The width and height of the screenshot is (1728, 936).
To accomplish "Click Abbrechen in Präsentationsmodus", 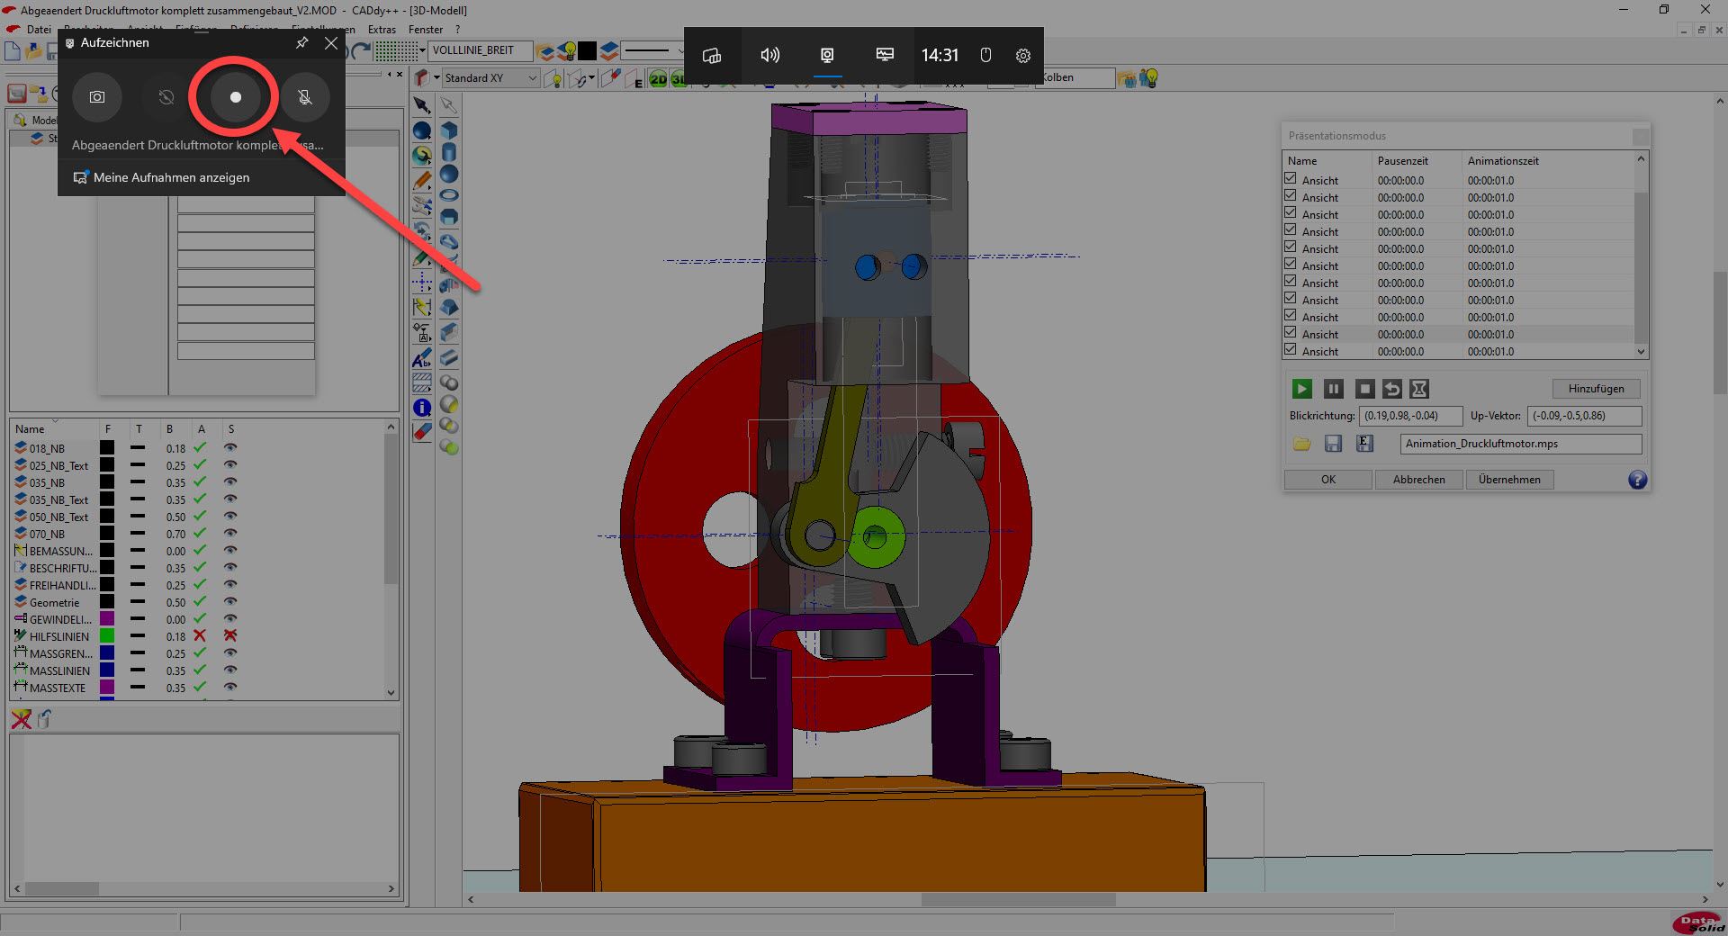I will 1418,480.
